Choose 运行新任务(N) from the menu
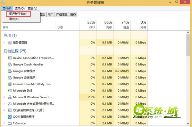The height and width of the screenshot is (127, 192). tap(18, 14)
